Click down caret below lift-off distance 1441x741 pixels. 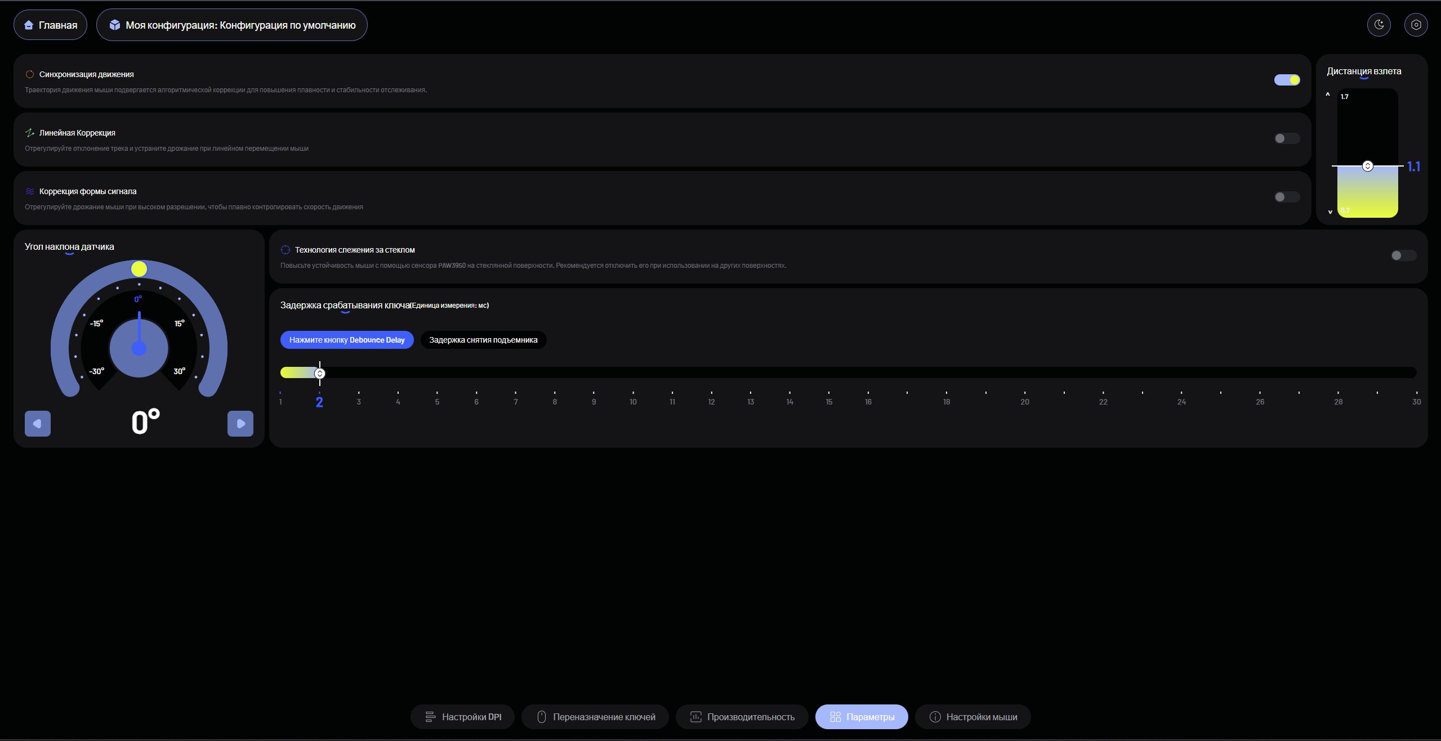point(1330,212)
